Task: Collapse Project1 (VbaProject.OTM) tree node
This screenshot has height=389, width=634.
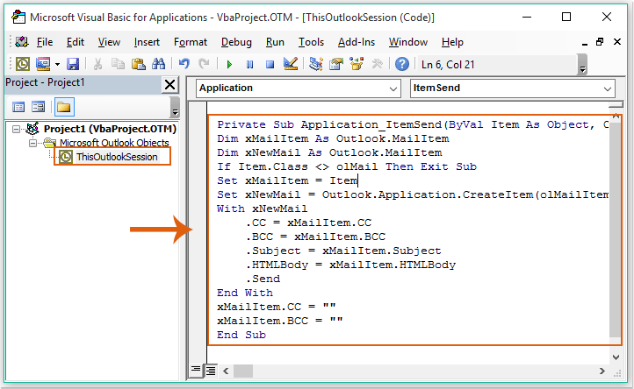Action: point(18,129)
